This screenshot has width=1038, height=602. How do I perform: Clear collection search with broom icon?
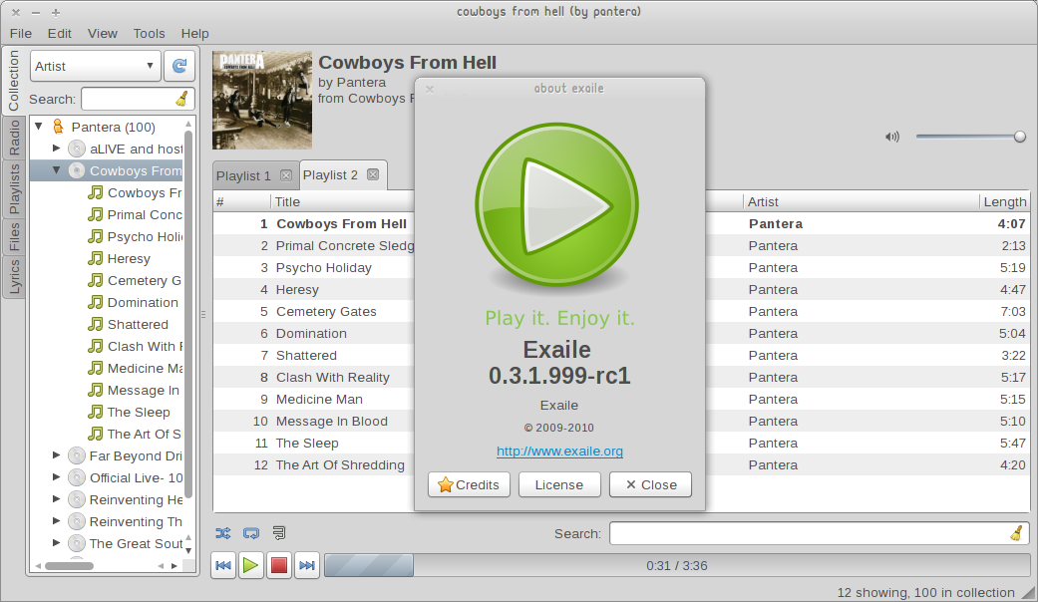click(x=182, y=100)
